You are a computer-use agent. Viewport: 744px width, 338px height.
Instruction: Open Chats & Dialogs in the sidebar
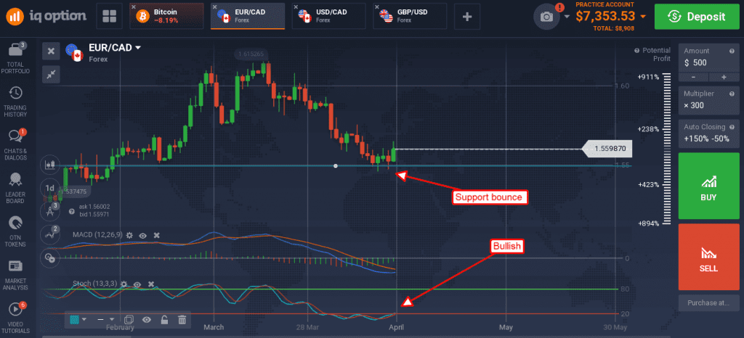coord(15,145)
